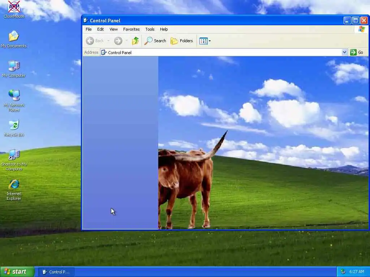Expand the Address bar dropdown

(344, 52)
